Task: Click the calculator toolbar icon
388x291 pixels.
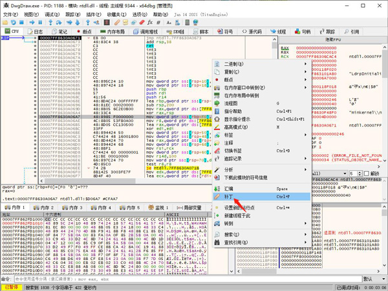Action: click(x=188, y=23)
